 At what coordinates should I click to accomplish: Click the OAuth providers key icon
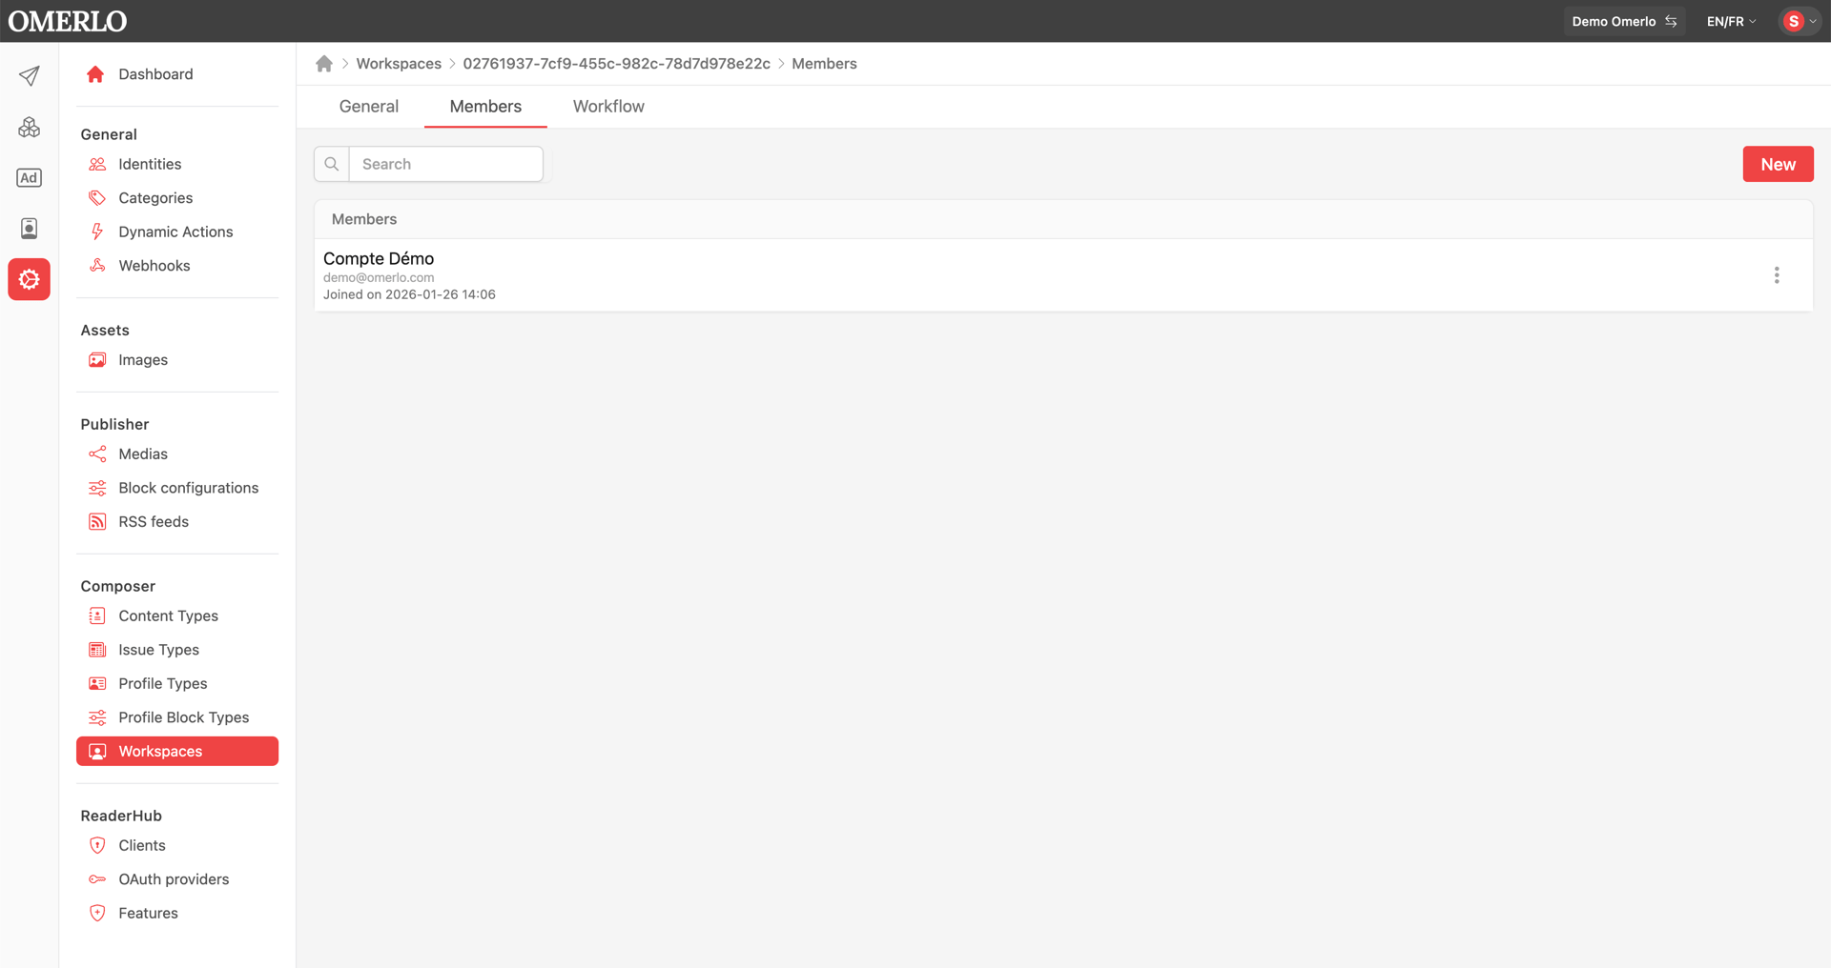pos(97,879)
